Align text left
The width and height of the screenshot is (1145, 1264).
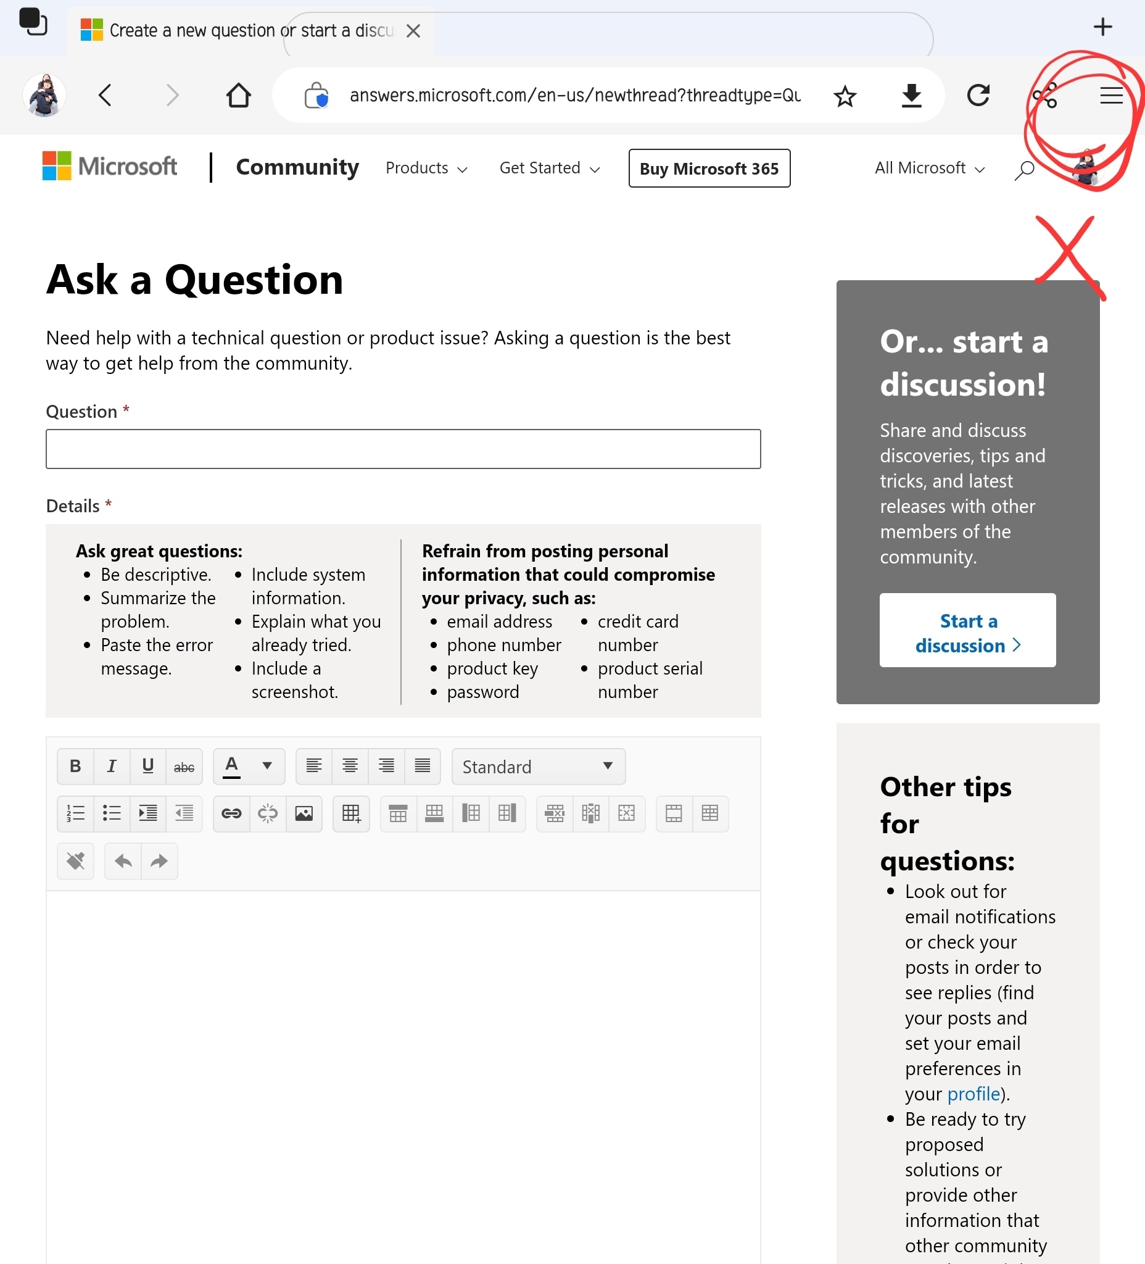[x=314, y=766]
